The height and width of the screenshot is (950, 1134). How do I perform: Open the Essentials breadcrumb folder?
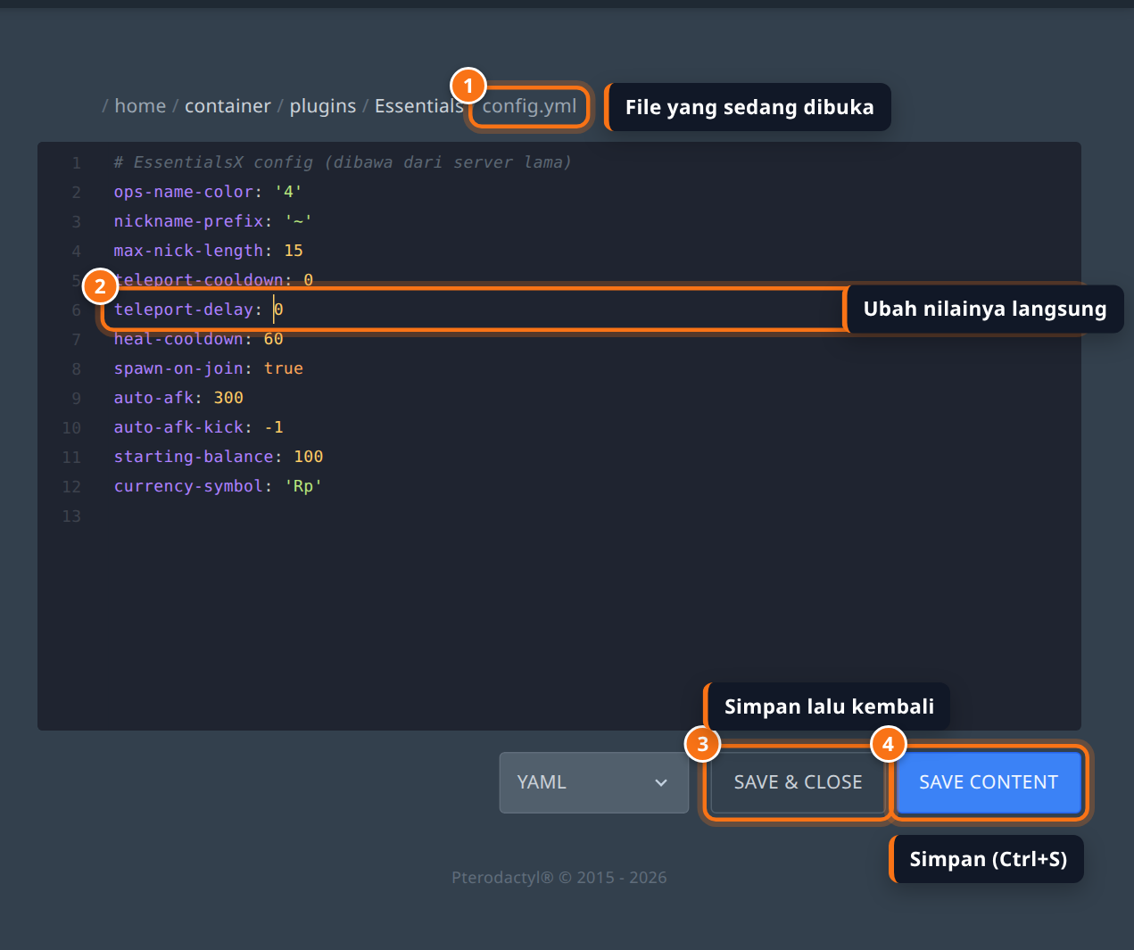point(418,106)
